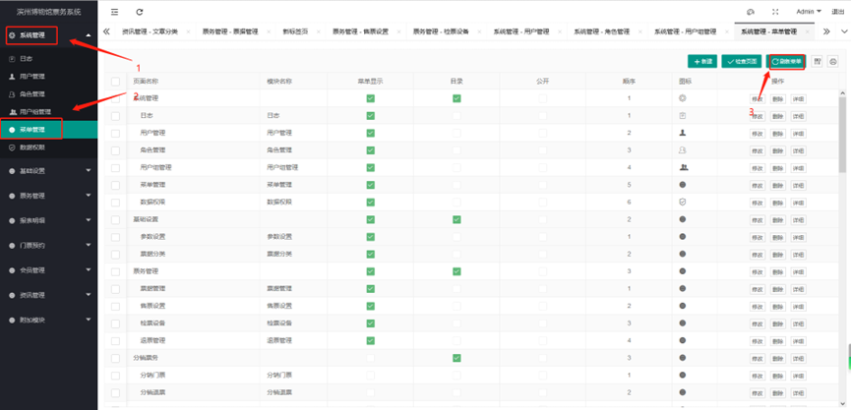Click the 刷新菜单 button
Image resolution: width=851 pixels, height=410 pixels.
tap(787, 61)
